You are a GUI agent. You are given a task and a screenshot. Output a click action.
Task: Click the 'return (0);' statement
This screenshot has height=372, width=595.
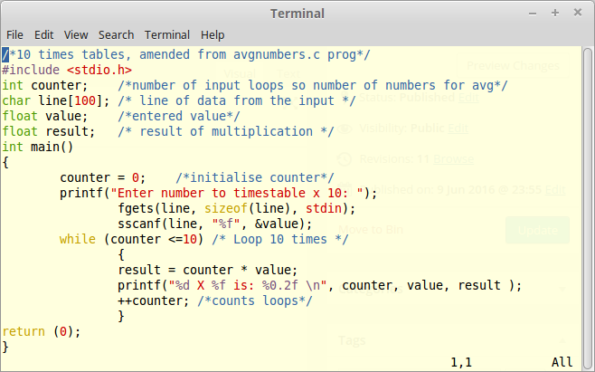(41, 331)
